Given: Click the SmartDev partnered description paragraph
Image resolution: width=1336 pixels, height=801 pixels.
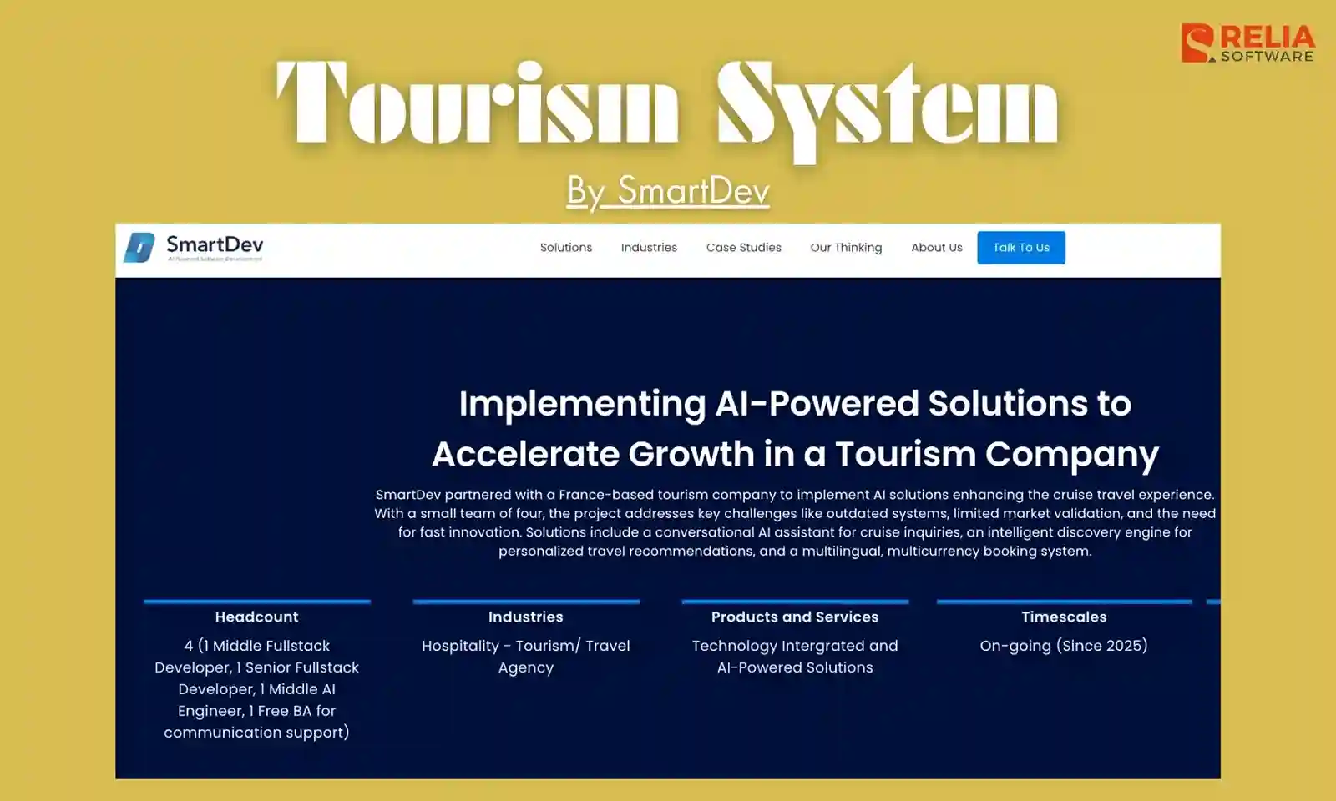Looking at the screenshot, I should point(795,523).
